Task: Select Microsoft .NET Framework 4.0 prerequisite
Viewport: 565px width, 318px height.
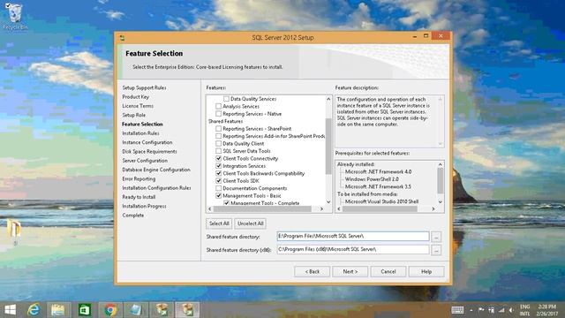Action: [378, 172]
